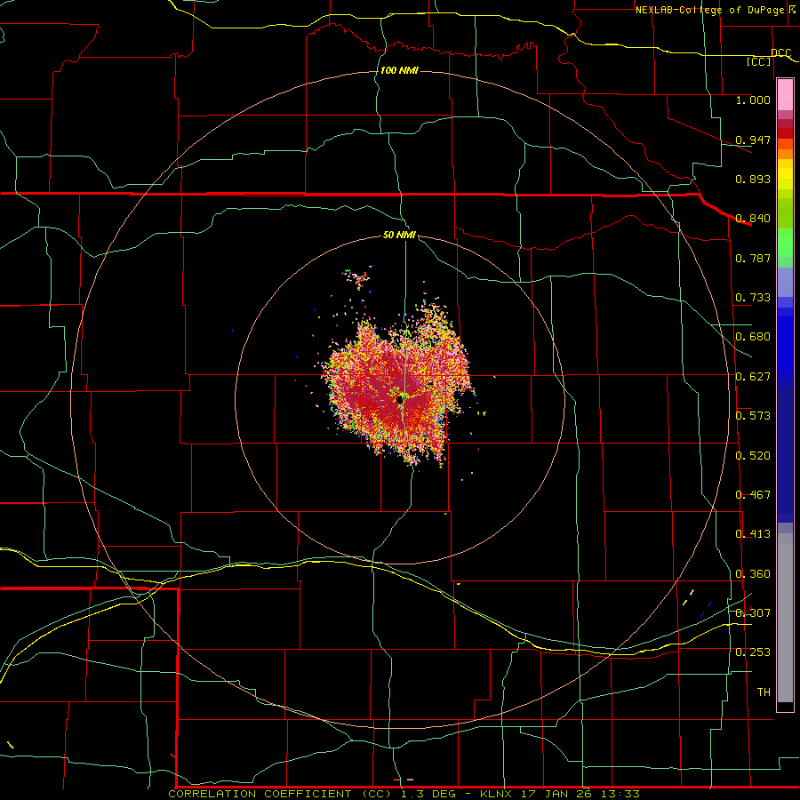Select the 0.733 scale value
800x800 pixels.
753,298
